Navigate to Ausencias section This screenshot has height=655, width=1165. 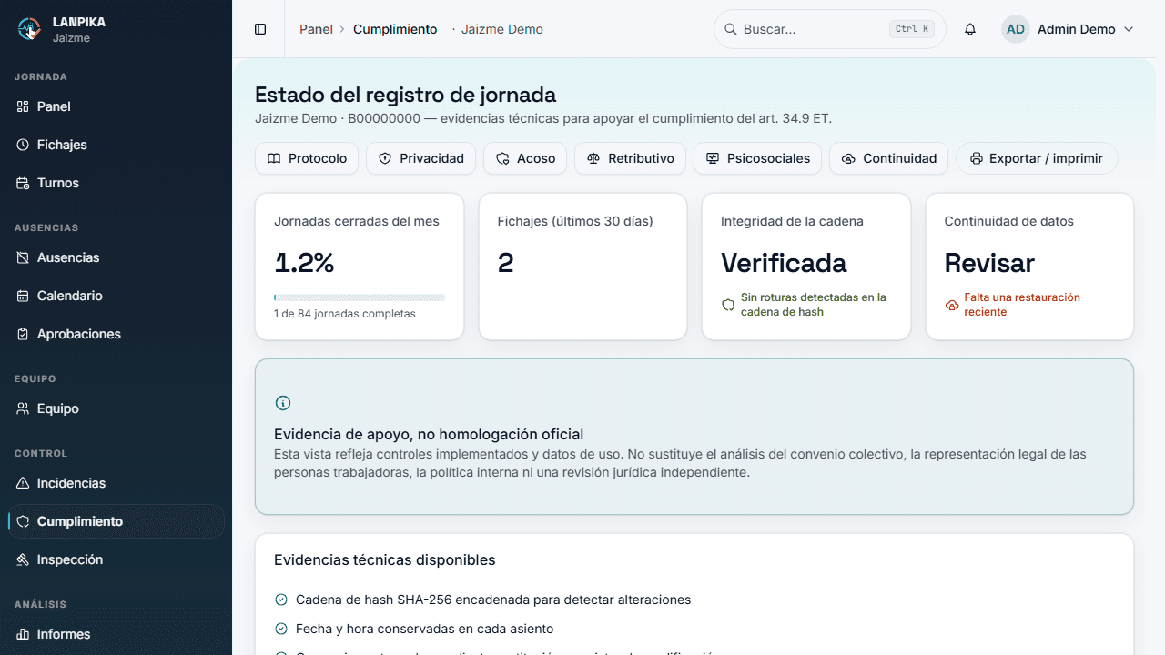click(x=116, y=257)
